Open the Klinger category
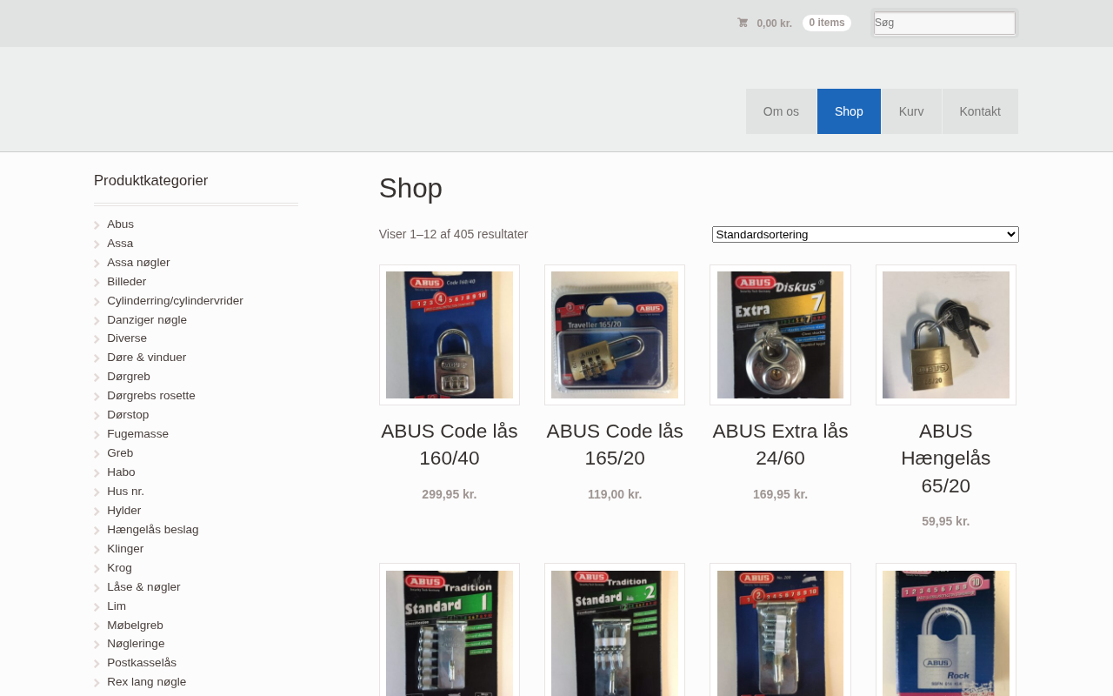The image size is (1113, 696). pyautogui.click(x=125, y=549)
